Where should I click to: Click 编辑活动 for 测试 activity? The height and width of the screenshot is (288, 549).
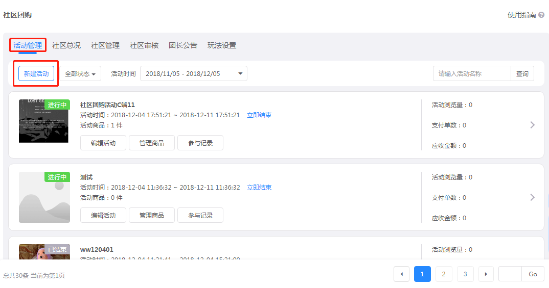[103, 216]
